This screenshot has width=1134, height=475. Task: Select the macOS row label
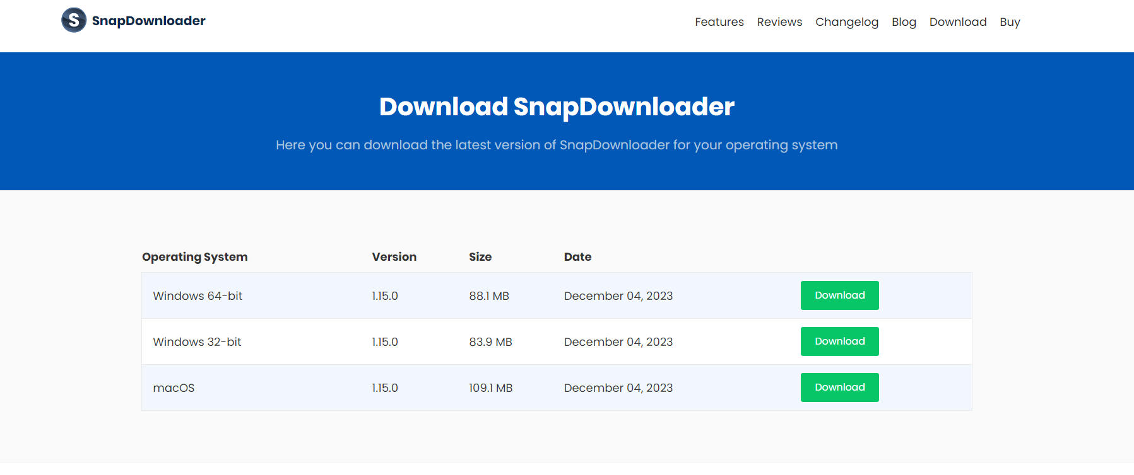[x=174, y=388]
